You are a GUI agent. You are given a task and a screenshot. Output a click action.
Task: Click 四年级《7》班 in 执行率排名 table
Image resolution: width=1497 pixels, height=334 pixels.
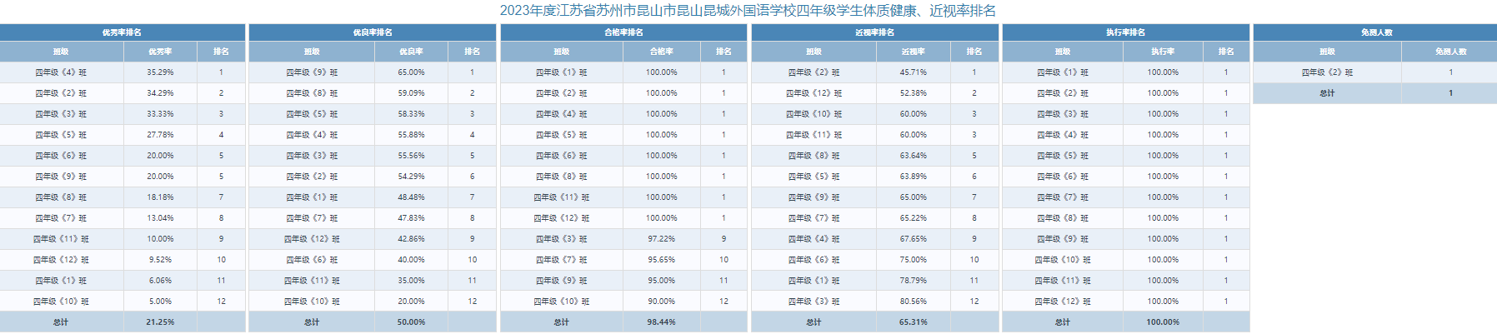[x=1063, y=197]
